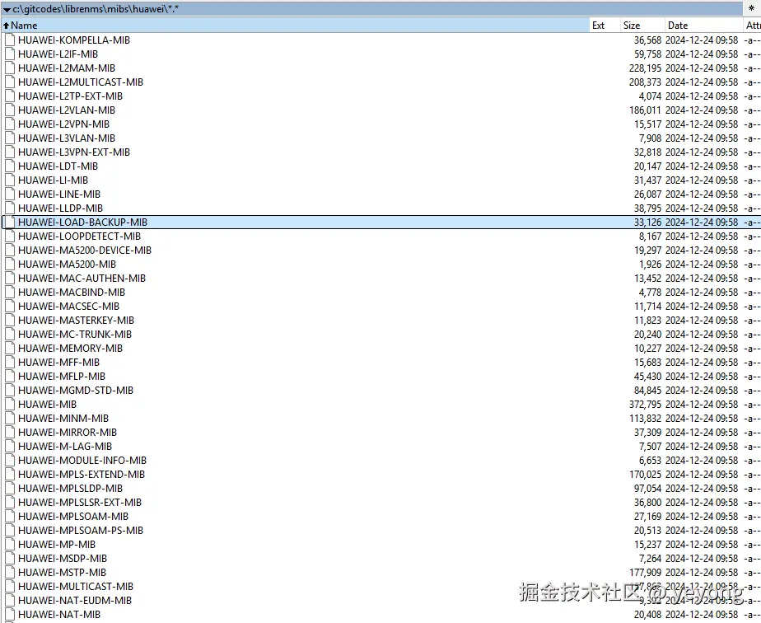This screenshot has height=623, width=761.
Task: Click the size value 372,795 of HUAWEI-MIB
Action: (646, 404)
